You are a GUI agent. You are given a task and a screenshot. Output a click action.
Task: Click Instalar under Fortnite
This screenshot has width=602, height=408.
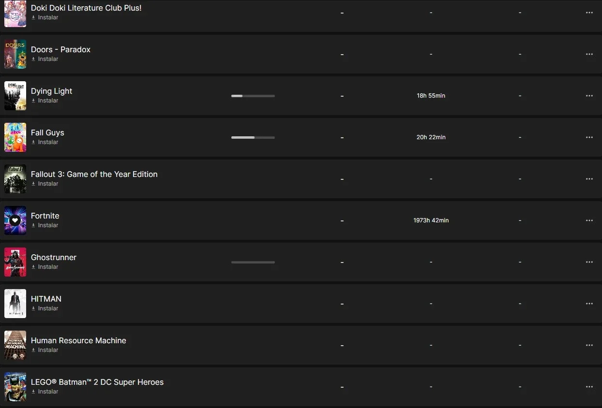pyautogui.click(x=45, y=225)
